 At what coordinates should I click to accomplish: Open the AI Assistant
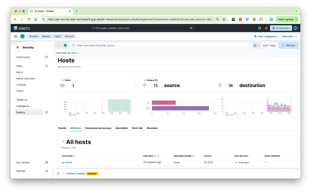[x=281, y=28]
